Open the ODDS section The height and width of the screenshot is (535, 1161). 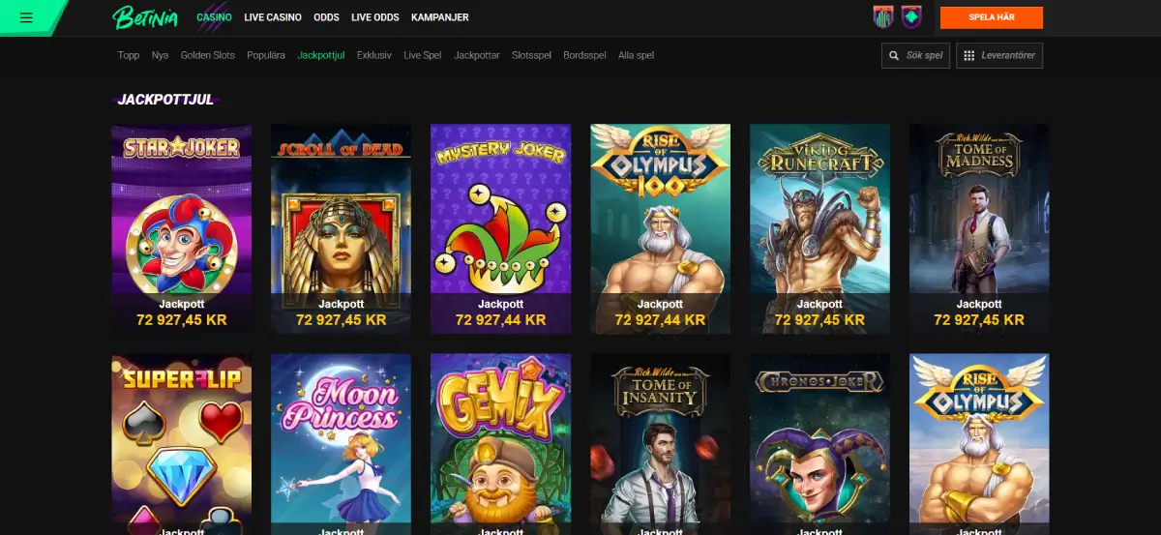click(327, 17)
